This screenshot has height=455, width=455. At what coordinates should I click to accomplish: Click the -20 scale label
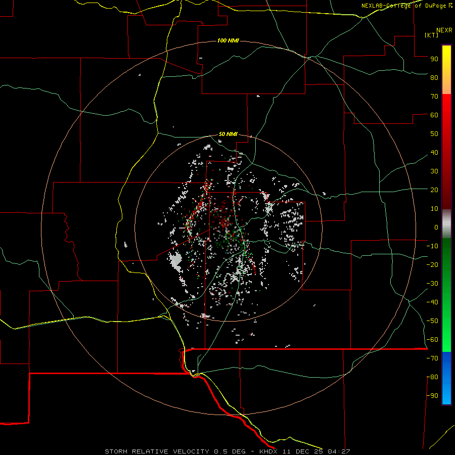pyautogui.click(x=432, y=265)
